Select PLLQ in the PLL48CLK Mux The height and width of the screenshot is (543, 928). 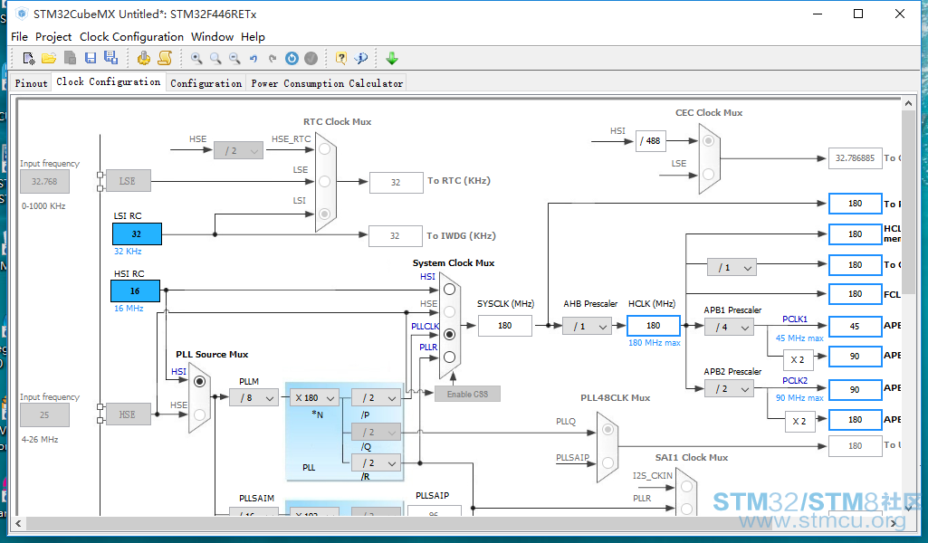coord(608,430)
